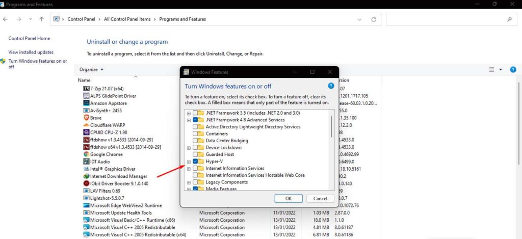Viewport: 522px width, 239px height.
Task: Expand Internet Information Services node
Action: pyautogui.click(x=189, y=169)
